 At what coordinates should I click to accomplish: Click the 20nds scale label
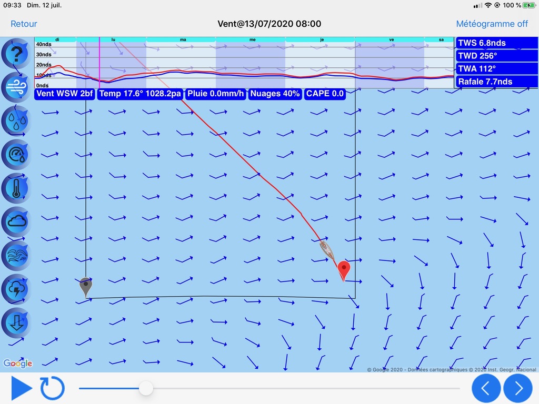coord(44,65)
